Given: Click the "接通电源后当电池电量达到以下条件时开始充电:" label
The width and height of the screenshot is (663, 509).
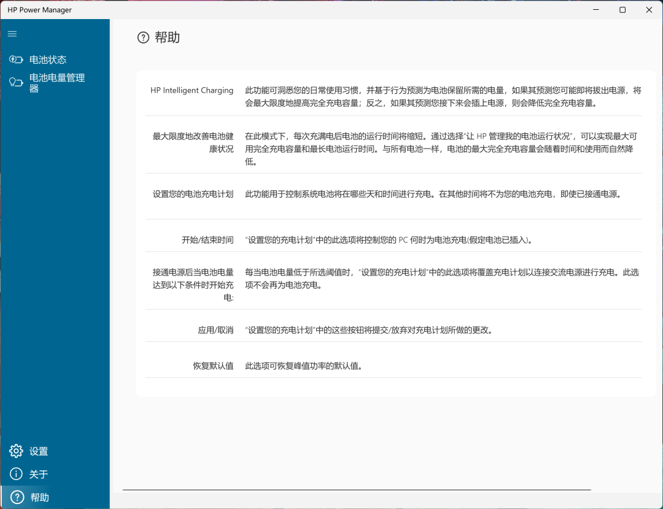Looking at the screenshot, I should click(193, 285).
